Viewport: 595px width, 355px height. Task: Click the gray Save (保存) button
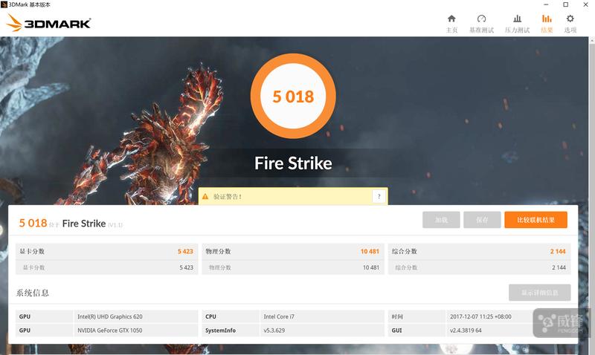482,220
